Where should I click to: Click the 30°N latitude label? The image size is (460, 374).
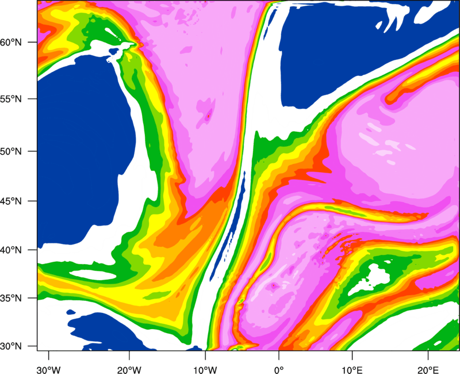point(11,346)
